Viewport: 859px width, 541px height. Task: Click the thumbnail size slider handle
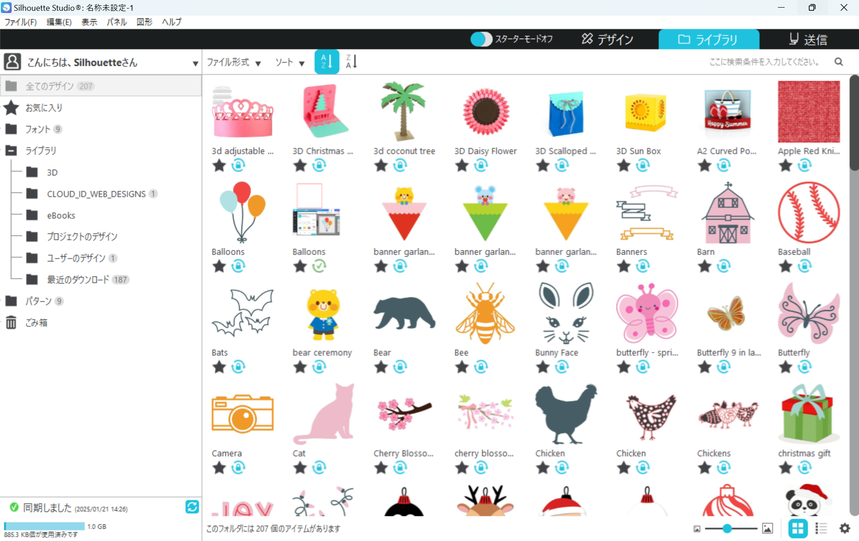click(727, 529)
